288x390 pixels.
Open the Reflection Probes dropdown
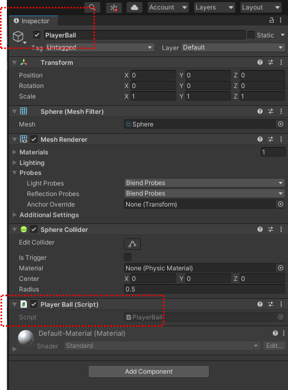point(204,193)
